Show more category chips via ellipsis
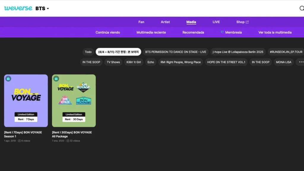Screen dimensions: 304x171 [301, 62]
